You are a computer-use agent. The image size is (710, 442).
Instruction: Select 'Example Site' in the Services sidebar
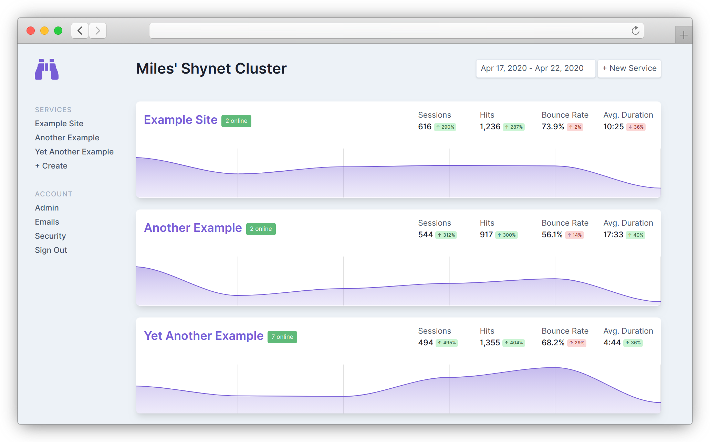pyautogui.click(x=59, y=123)
